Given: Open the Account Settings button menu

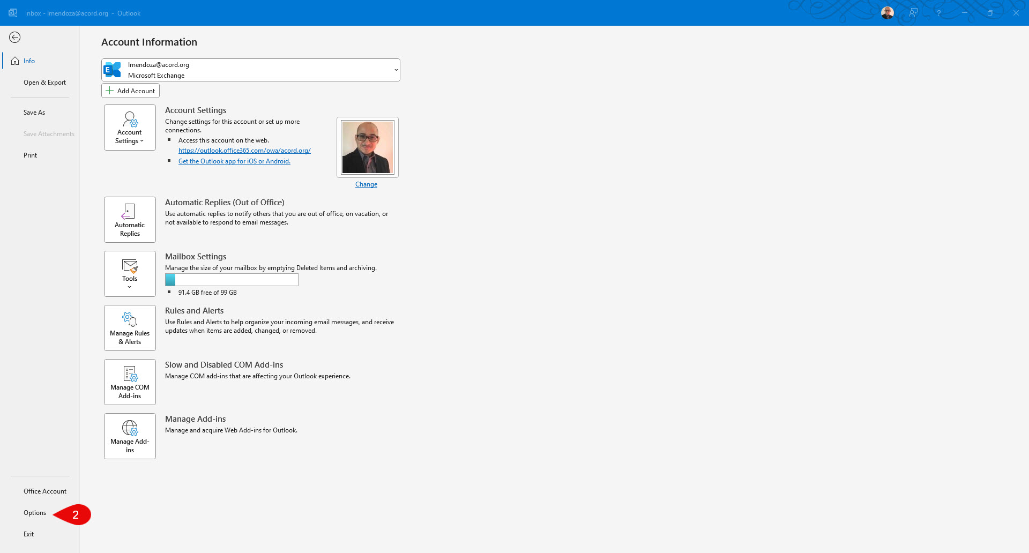Looking at the screenshot, I should click(130, 128).
